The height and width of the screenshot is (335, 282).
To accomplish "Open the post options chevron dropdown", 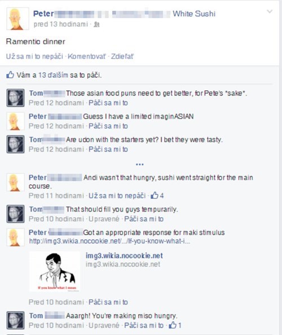I will (x=270, y=11).
